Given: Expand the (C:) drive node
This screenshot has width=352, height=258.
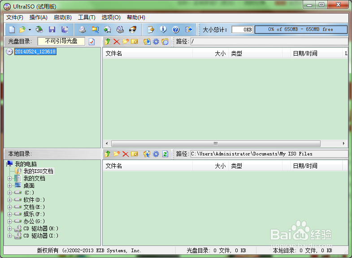Looking at the screenshot, I should pos(9,193).
